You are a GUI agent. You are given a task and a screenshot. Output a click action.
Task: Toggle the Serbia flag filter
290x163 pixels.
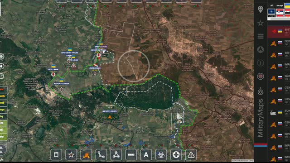coord(280,11)
